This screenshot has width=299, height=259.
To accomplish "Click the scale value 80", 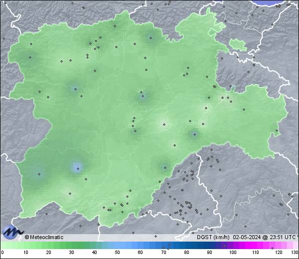I will click(x=186, y=253).
